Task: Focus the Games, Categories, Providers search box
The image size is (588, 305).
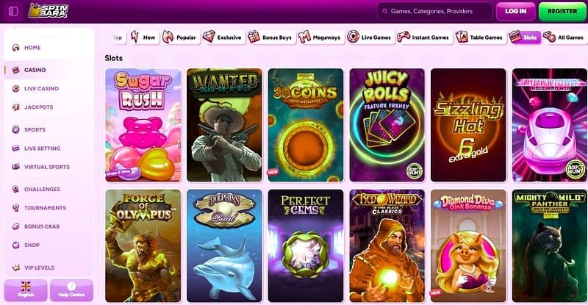Action: (435, 11)
